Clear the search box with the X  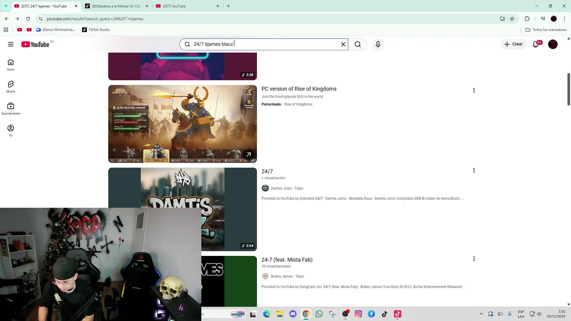pos(343,44)
